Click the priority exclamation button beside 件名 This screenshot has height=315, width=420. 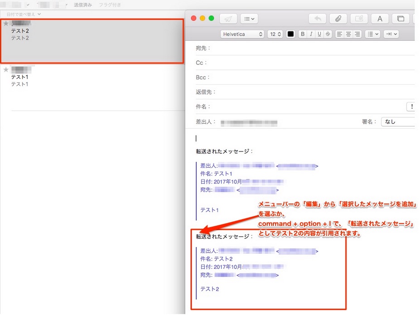411,107
